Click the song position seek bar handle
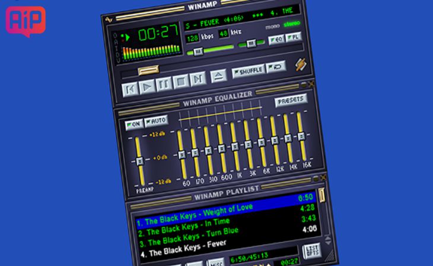Image resolution: width=433 pixels, height=266 pixels. coord(148,71)
